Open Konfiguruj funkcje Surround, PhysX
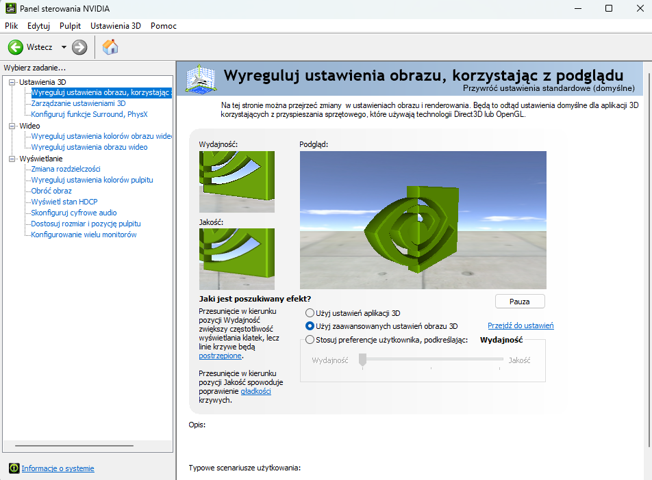This screenshot has height=480, width=652. pos(90,114)
